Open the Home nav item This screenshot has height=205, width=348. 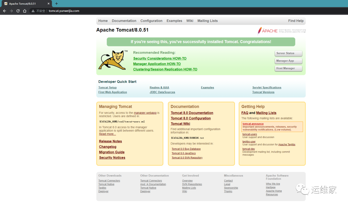click(103, 21)
